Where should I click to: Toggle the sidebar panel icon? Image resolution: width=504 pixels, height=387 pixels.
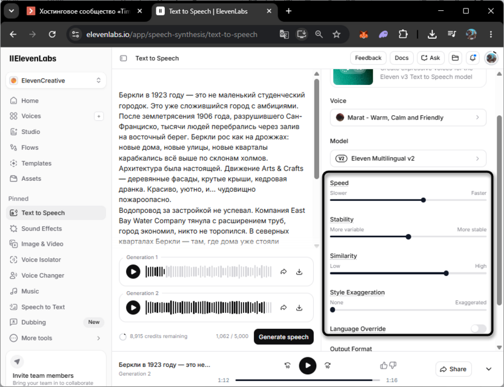124,58
